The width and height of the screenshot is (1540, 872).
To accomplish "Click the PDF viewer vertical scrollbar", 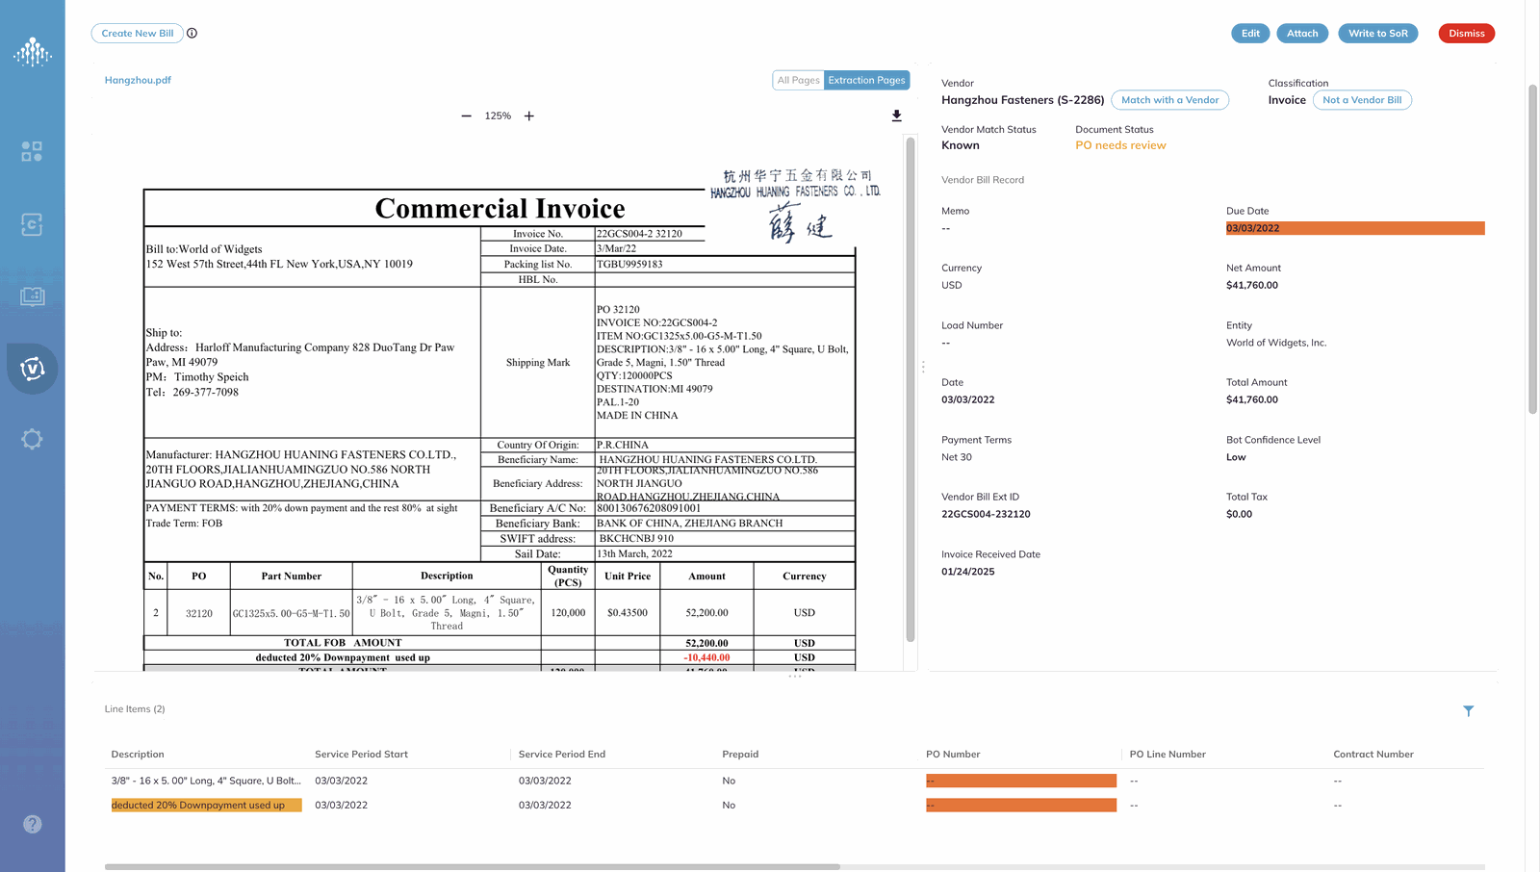I will 911,390.
